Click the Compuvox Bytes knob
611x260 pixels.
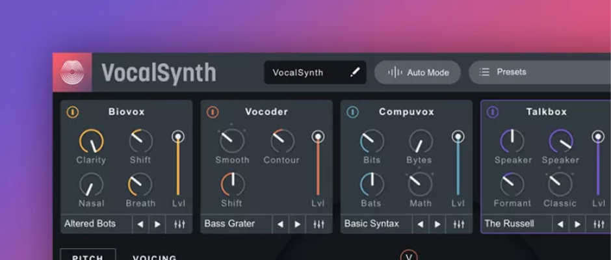[421, 141]
